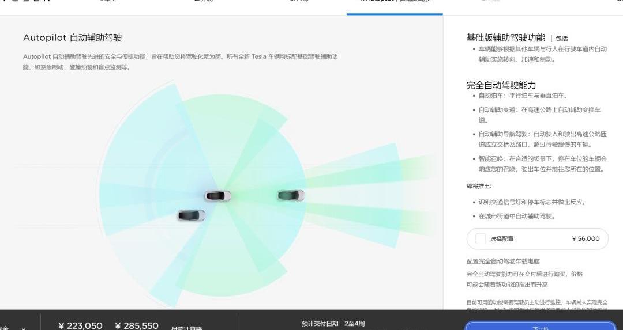Click the 包括 label
The image size is (623, 330).
click(561, 39)
